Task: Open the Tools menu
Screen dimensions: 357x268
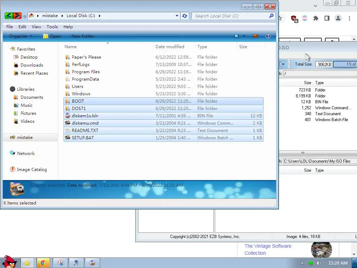Action: pyautogui.click(x=52, y=27)
